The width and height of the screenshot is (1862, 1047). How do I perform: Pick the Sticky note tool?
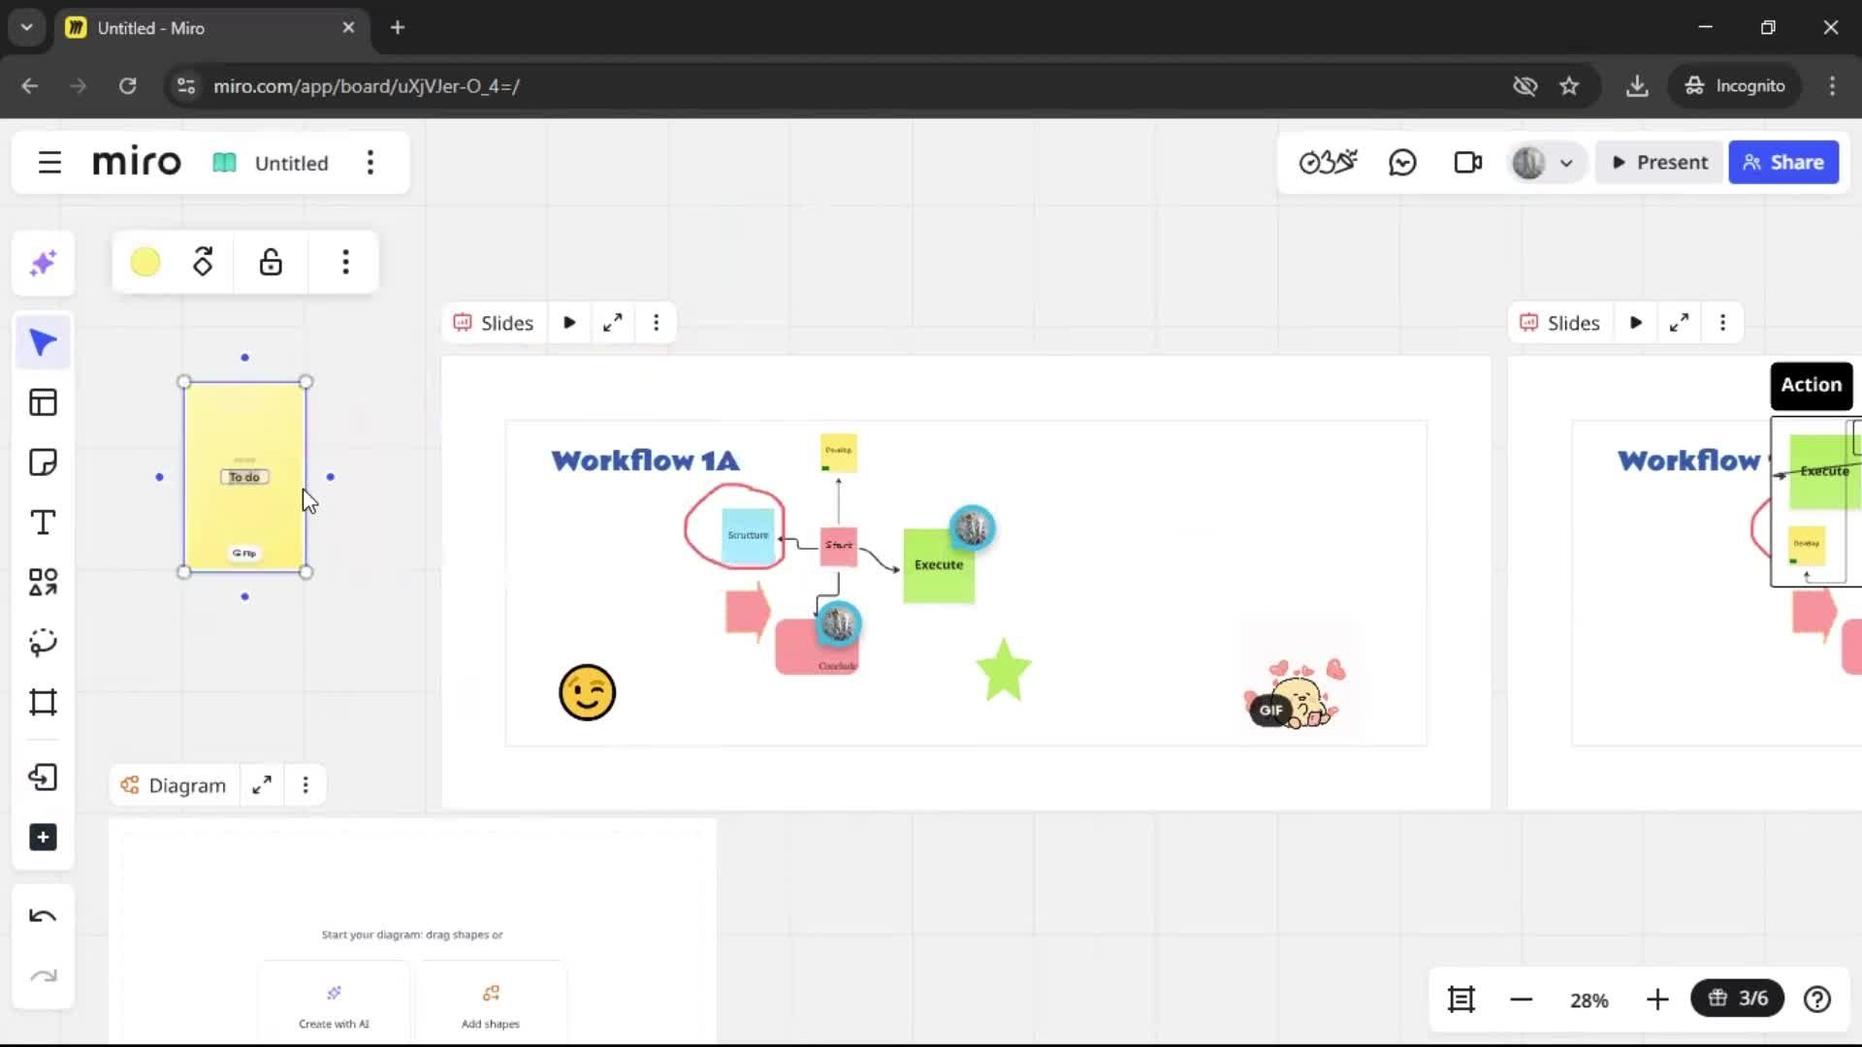click(x=43, y=462)
